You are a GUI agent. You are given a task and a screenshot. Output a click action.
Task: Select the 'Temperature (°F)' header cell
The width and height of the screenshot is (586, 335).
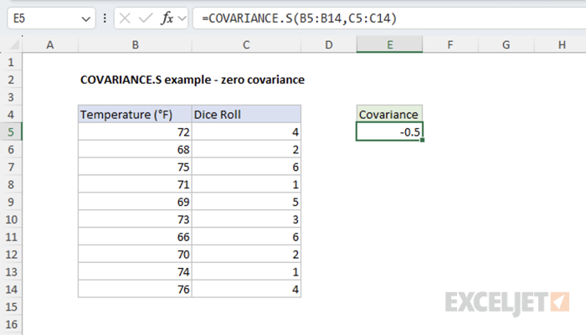pos(135,115)
